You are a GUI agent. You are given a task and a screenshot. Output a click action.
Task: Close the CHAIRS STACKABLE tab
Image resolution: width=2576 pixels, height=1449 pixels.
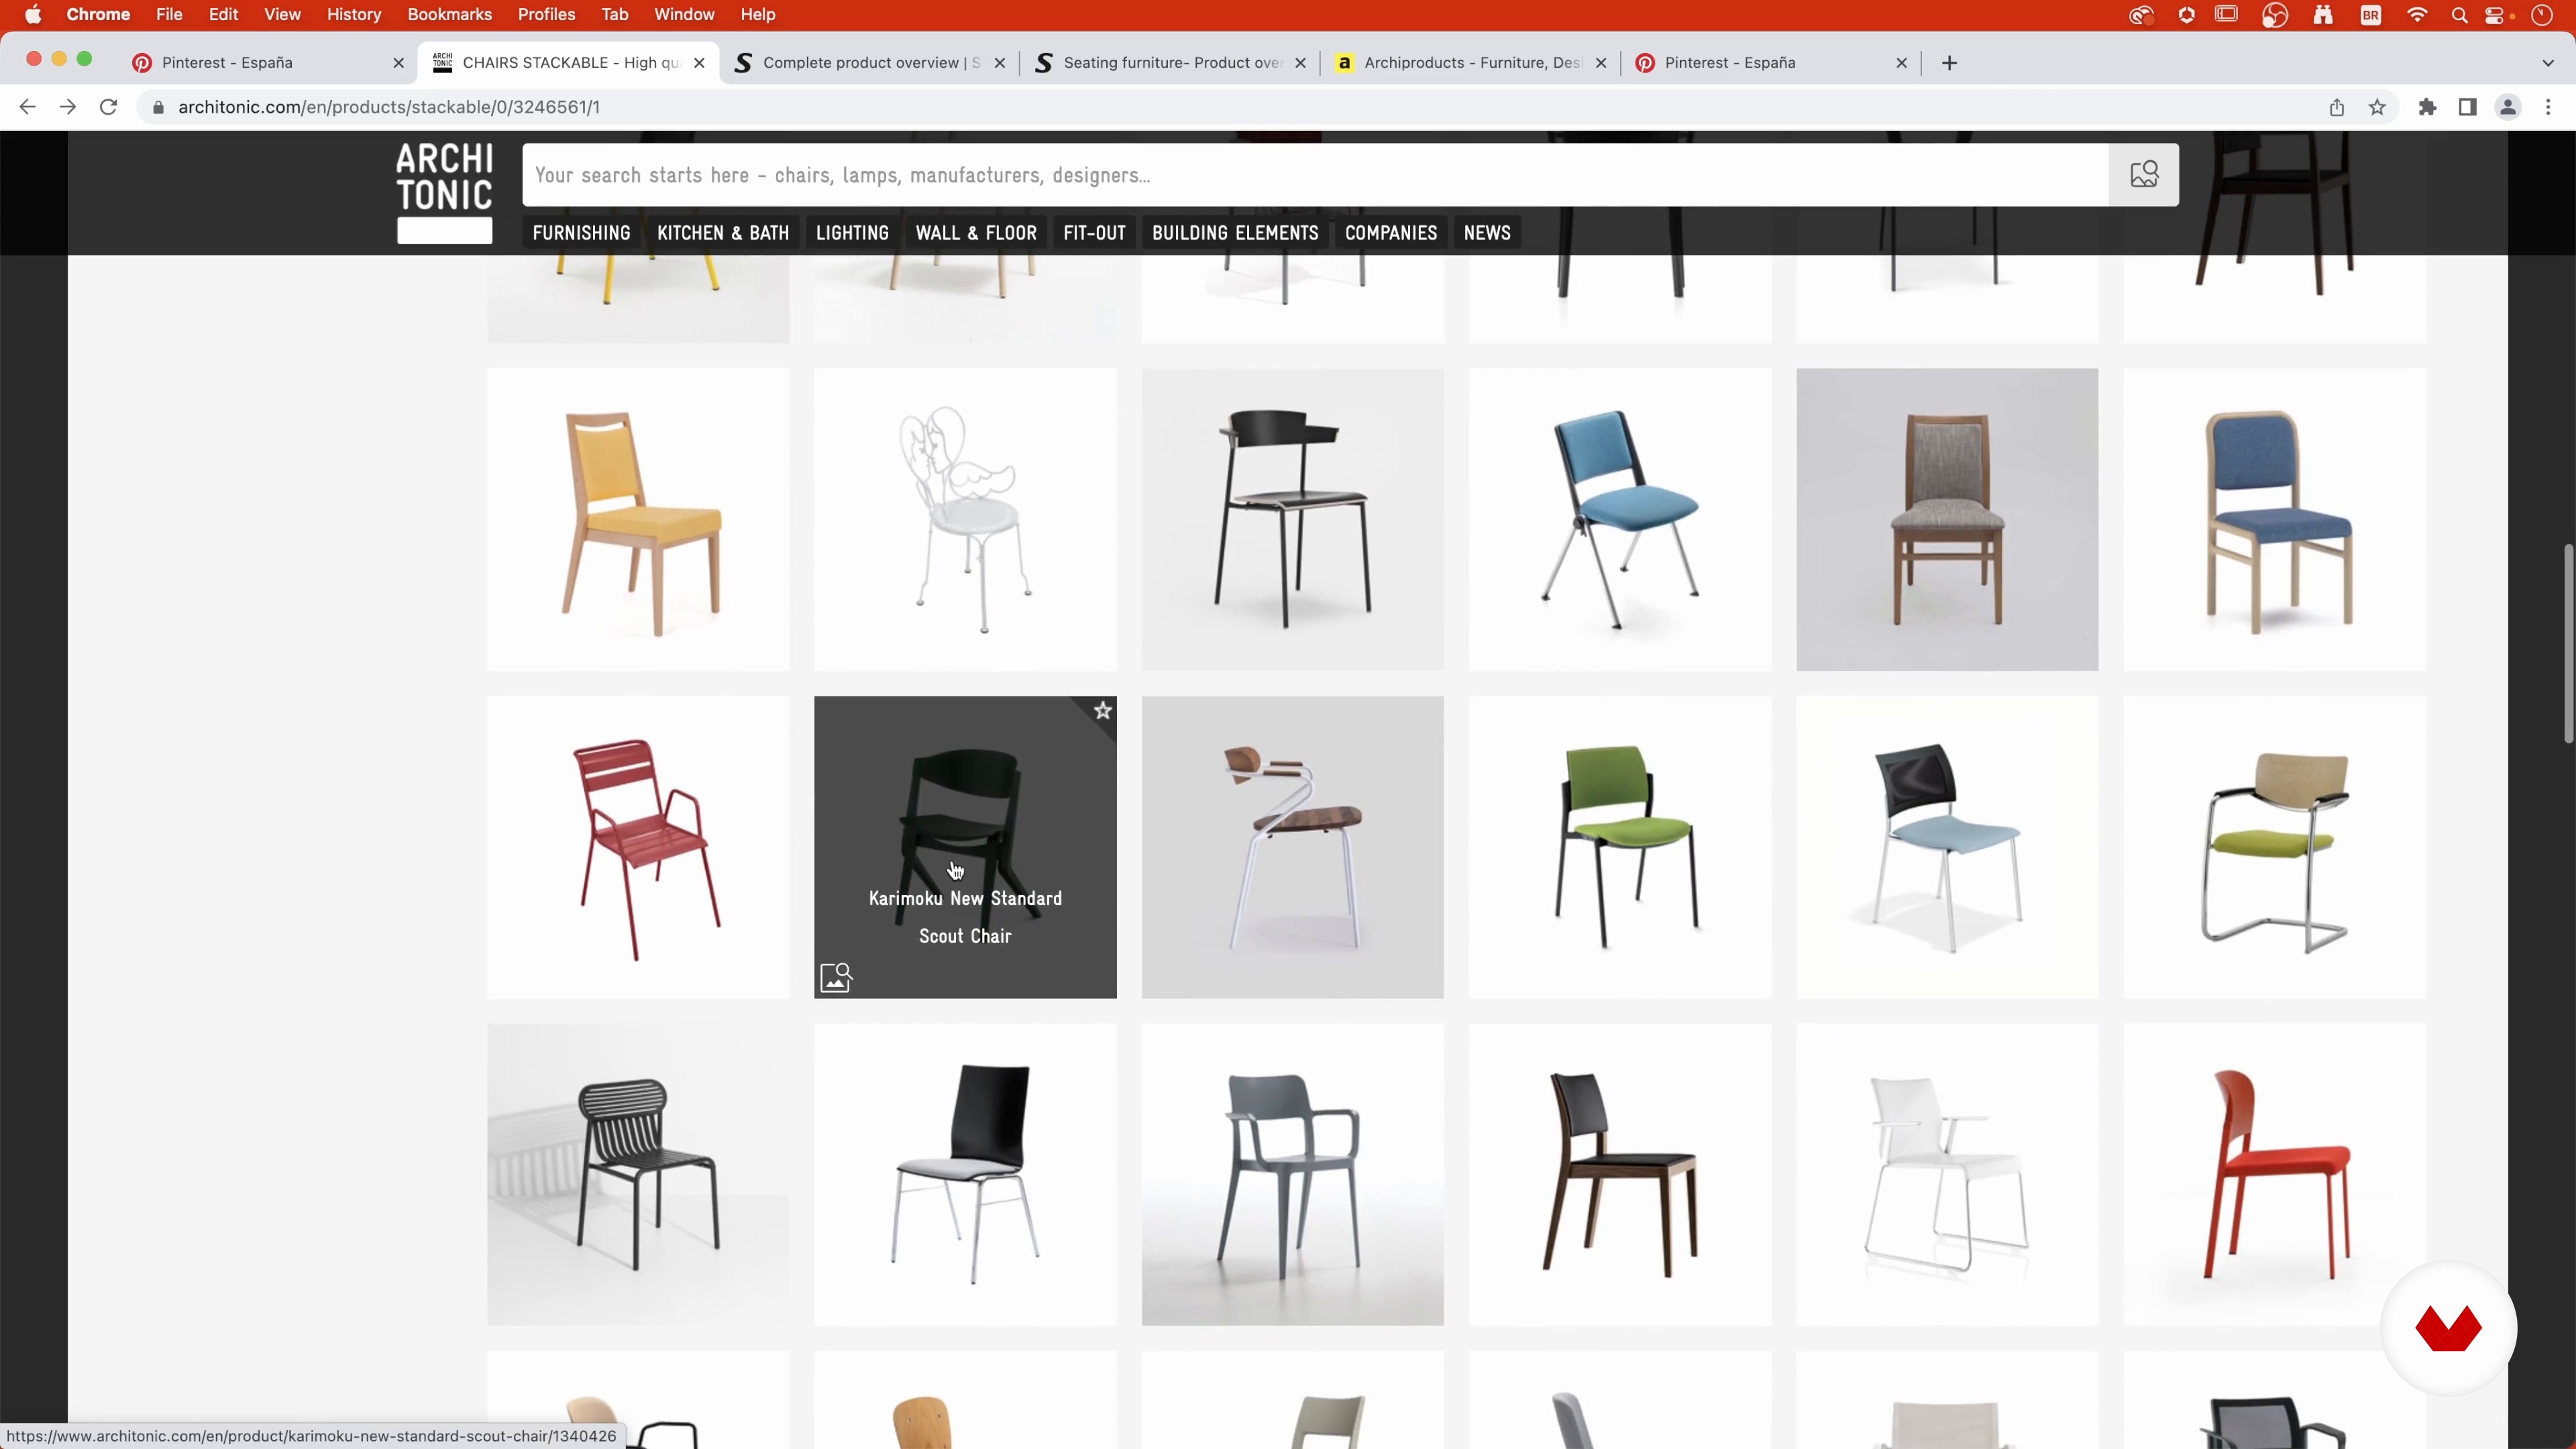click(699, 63)
